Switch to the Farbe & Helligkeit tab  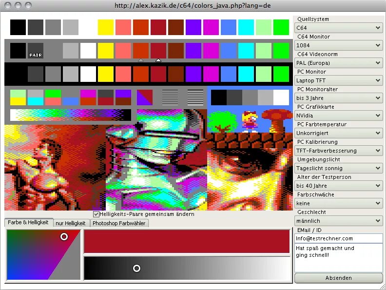tap(29, 222)
